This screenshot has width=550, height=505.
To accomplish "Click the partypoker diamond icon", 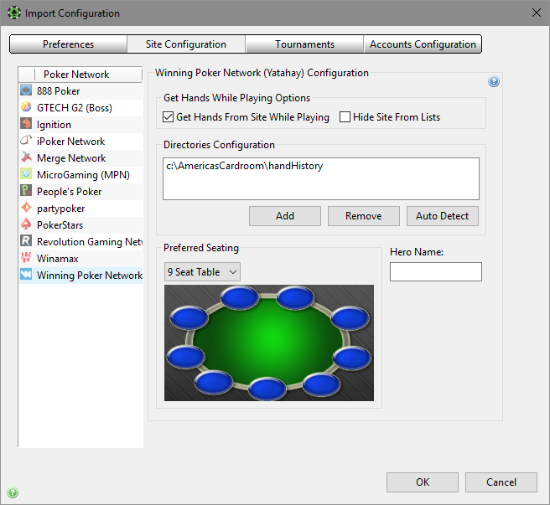I will coord(26,208).
